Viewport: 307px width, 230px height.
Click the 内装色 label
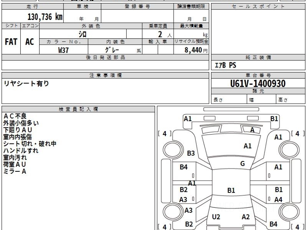[x=115, y=42]
